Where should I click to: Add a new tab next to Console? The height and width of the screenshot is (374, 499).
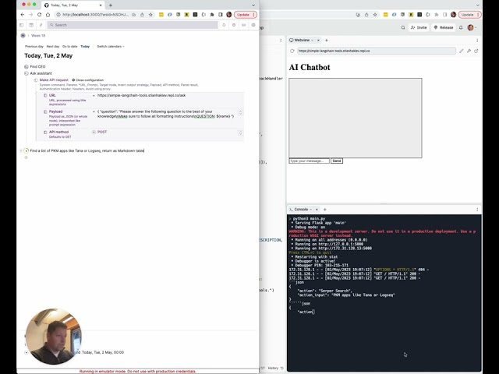pyautogui.click(x=325, y=210)
